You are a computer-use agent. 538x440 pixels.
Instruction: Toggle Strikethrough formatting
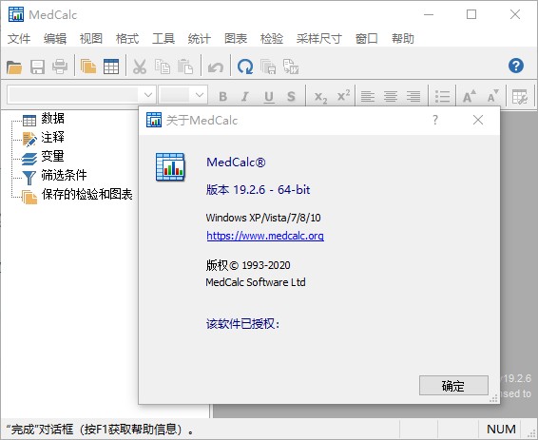[291, 97]
